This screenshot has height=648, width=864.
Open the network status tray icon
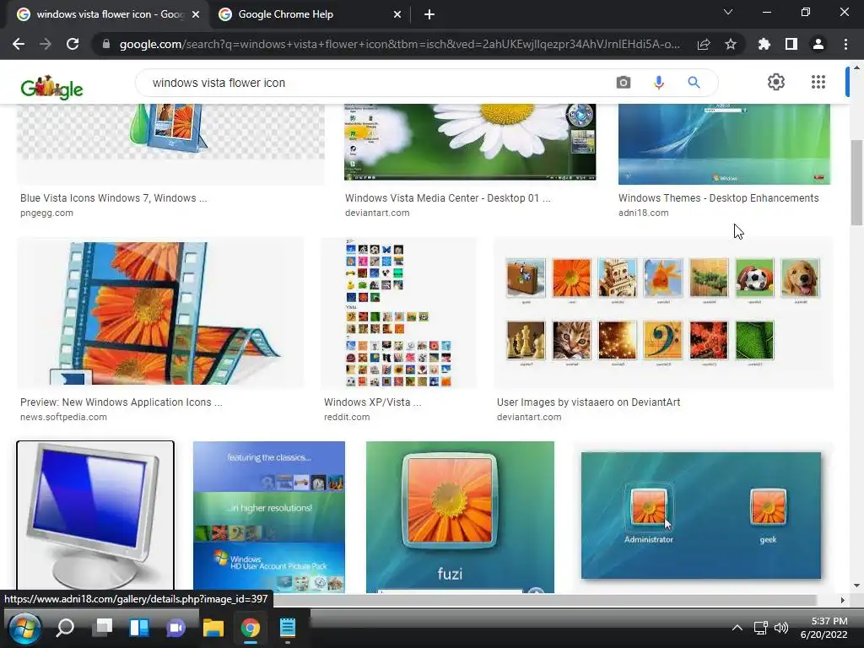point(760,628)
